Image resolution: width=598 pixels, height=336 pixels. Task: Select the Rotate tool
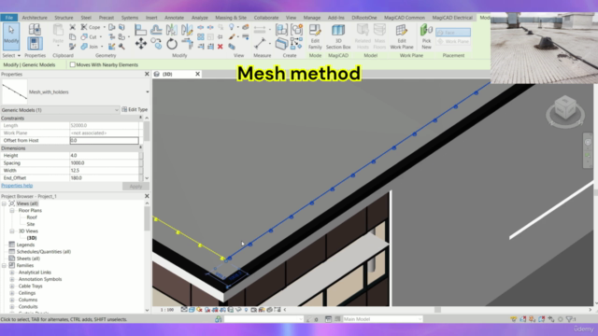(x=172, y=44)
